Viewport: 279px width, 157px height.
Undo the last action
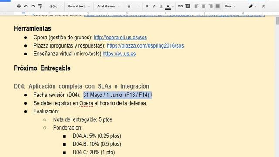(26, 7)
